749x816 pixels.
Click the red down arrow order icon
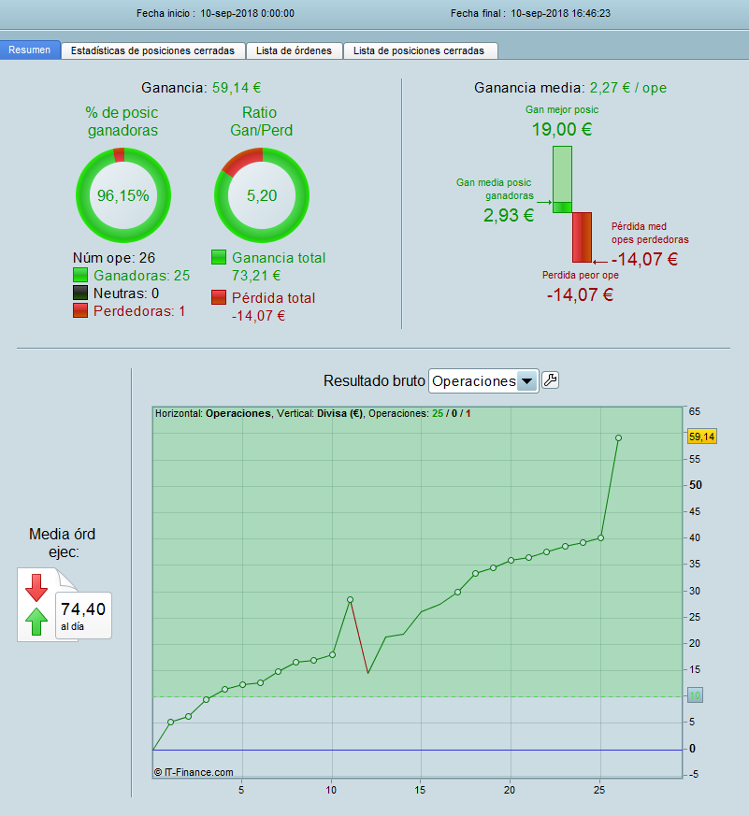[x=36, y=588]
